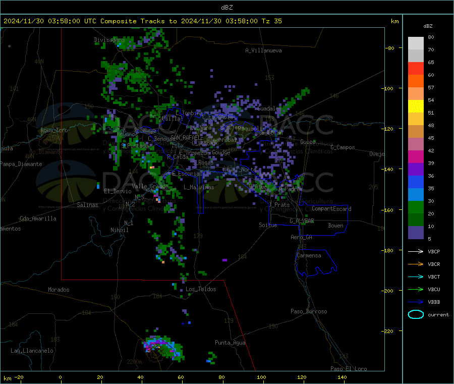This screenshot has width=454, height=384.
Task: Click the 0 km horizontal axis label
Action: click(60, 377)
